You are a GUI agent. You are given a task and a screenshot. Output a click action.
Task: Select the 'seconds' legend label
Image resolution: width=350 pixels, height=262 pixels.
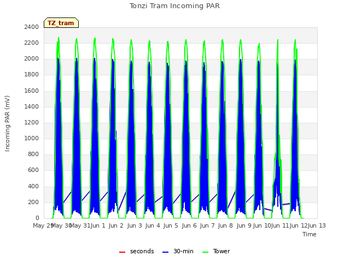point(142,251)
